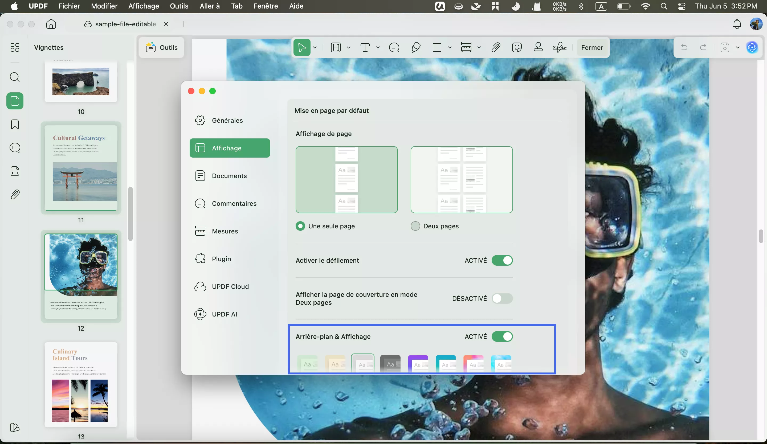
Task: Expand the highlight tool dropdown arrow
Action: click(349, 47)
